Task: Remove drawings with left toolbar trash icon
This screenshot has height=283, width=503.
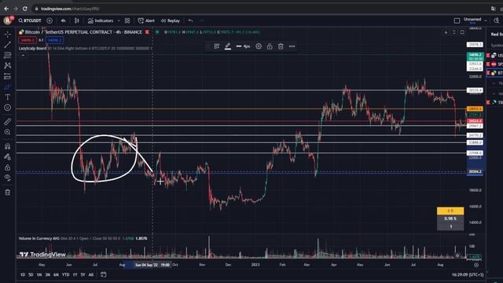Action: click(7, 193)
